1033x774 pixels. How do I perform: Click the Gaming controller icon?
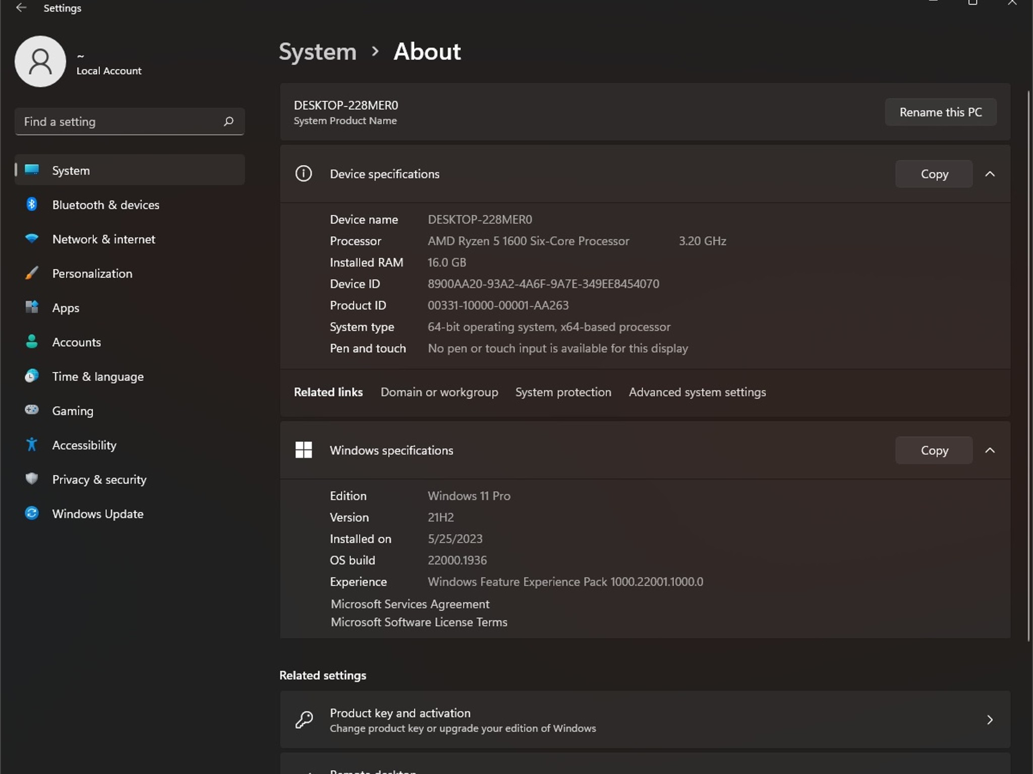[x=32, y=410]
